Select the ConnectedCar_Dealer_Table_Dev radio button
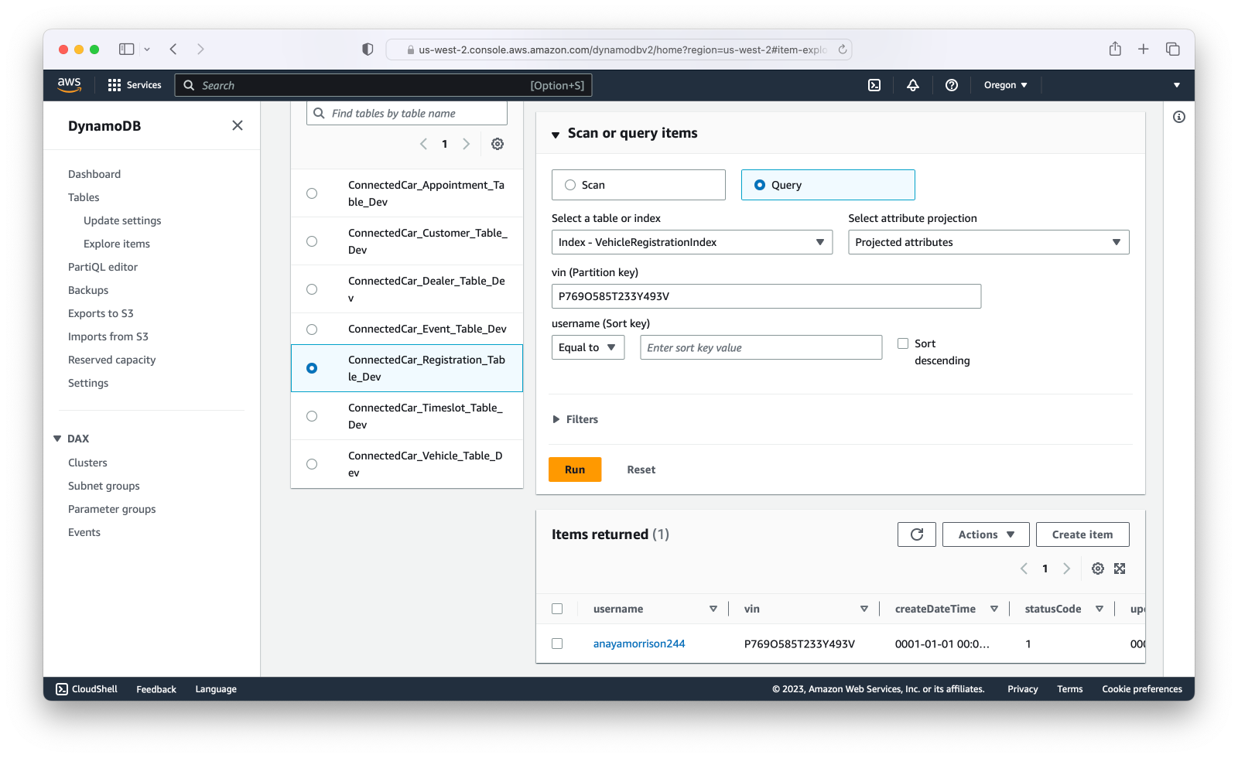 [x=312, y=289]
